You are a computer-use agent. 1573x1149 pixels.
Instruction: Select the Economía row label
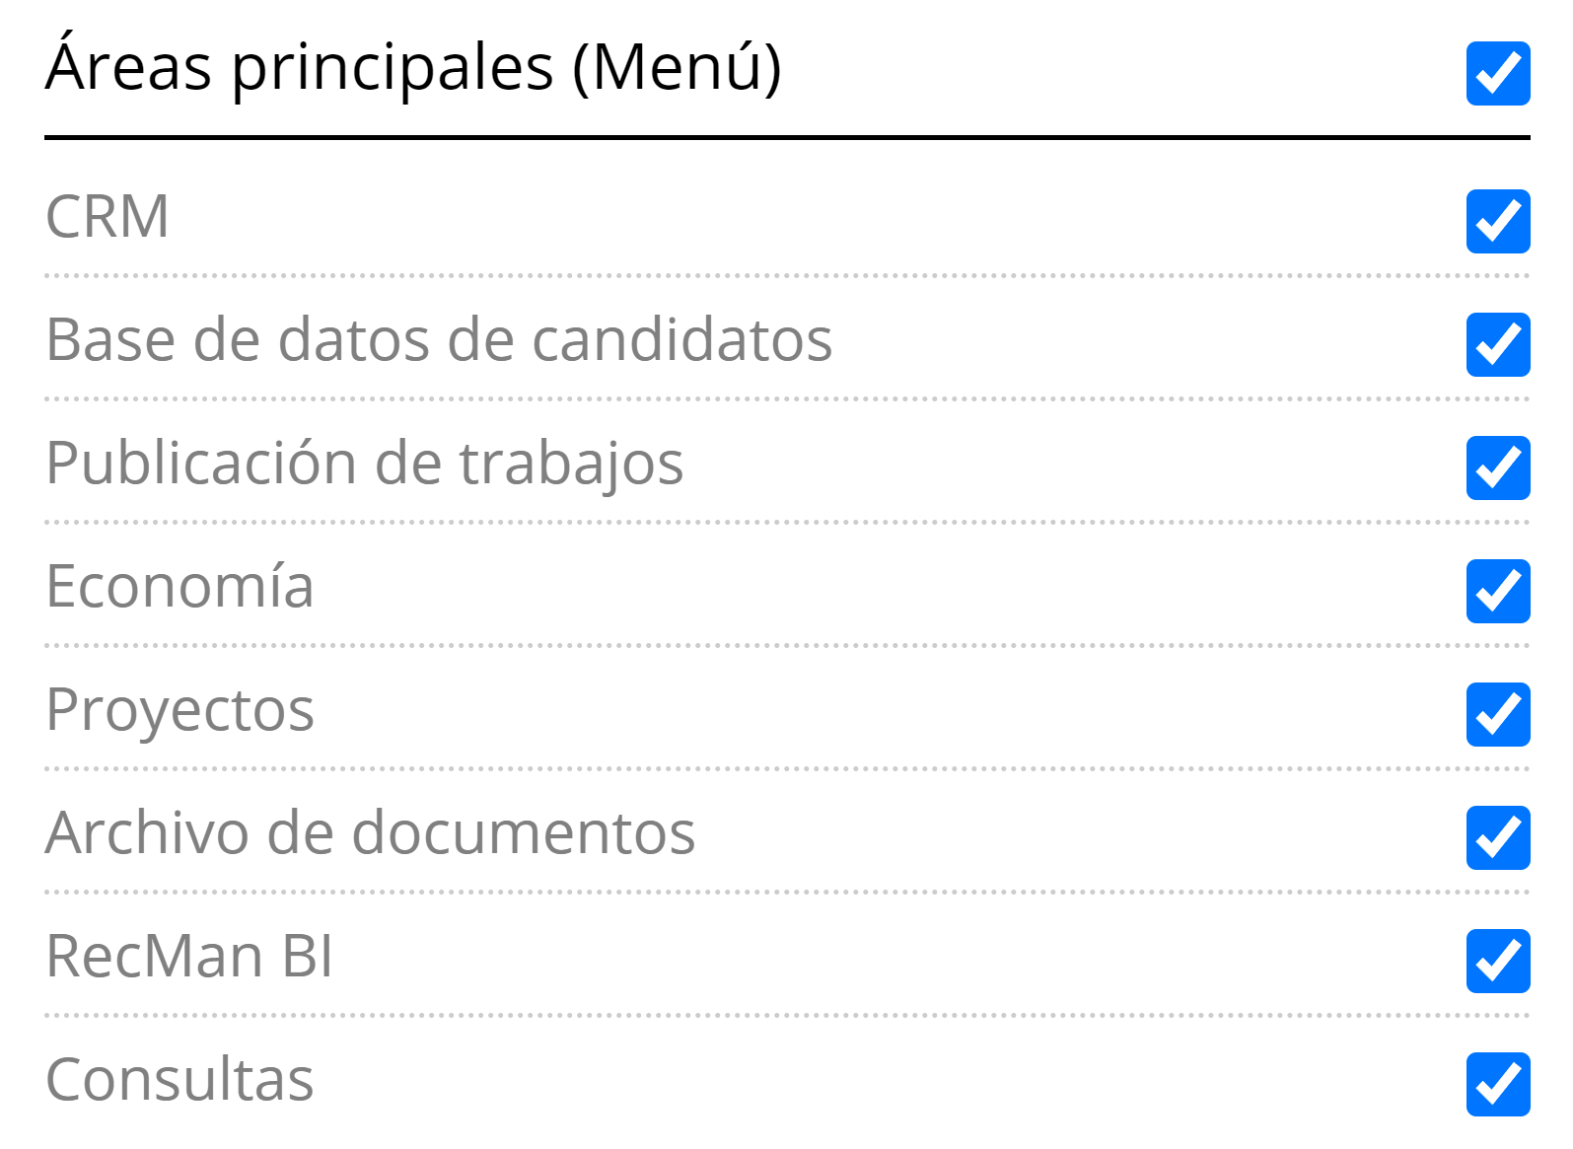pos(179,586)
